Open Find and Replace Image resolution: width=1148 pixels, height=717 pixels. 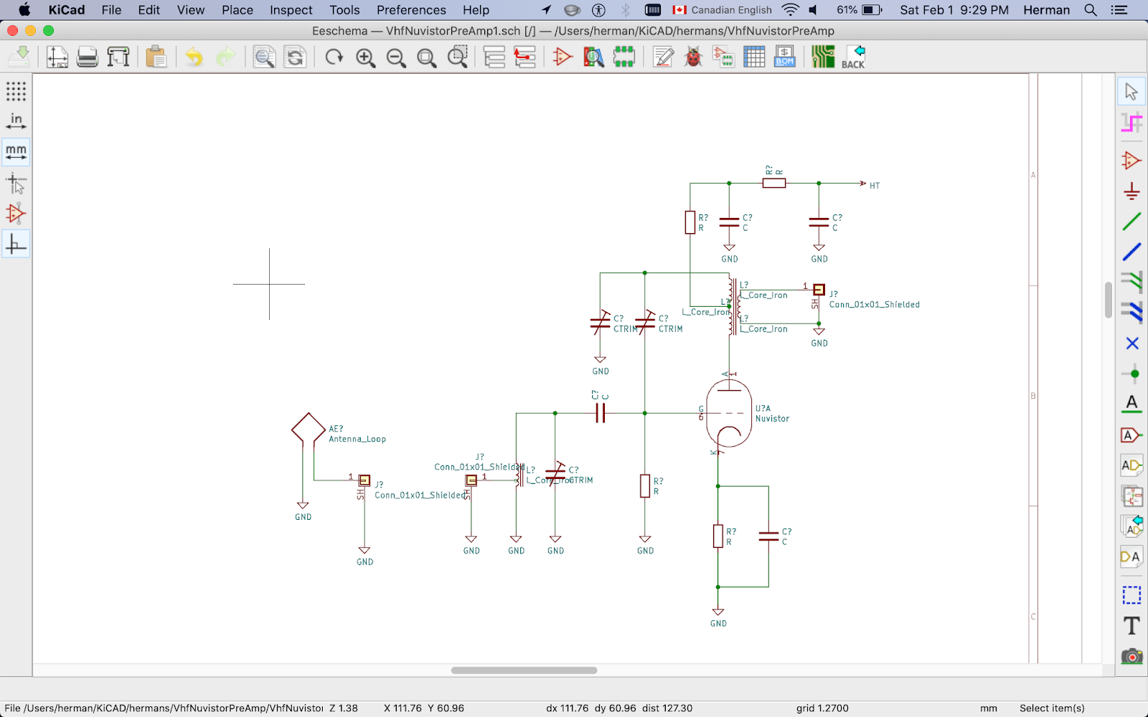tap(295, 57)
